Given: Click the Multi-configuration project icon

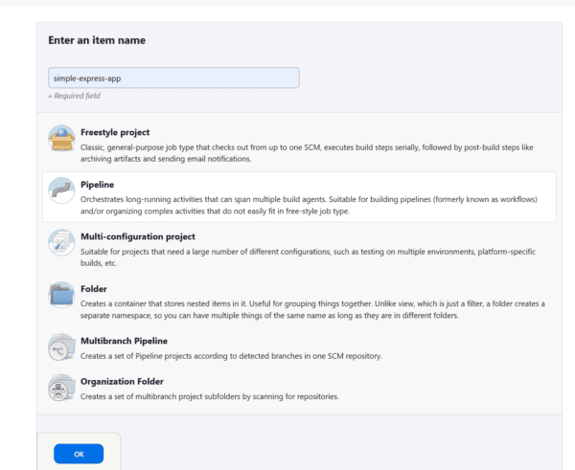Looking at the screenshot, I should pos(61,244).
